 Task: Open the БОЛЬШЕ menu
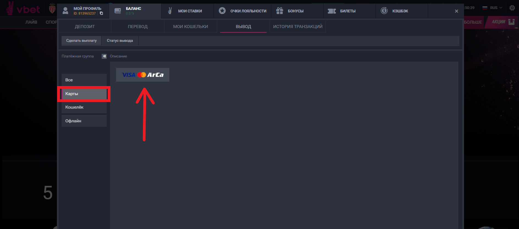pyautogui.click(x=473, y=22)
